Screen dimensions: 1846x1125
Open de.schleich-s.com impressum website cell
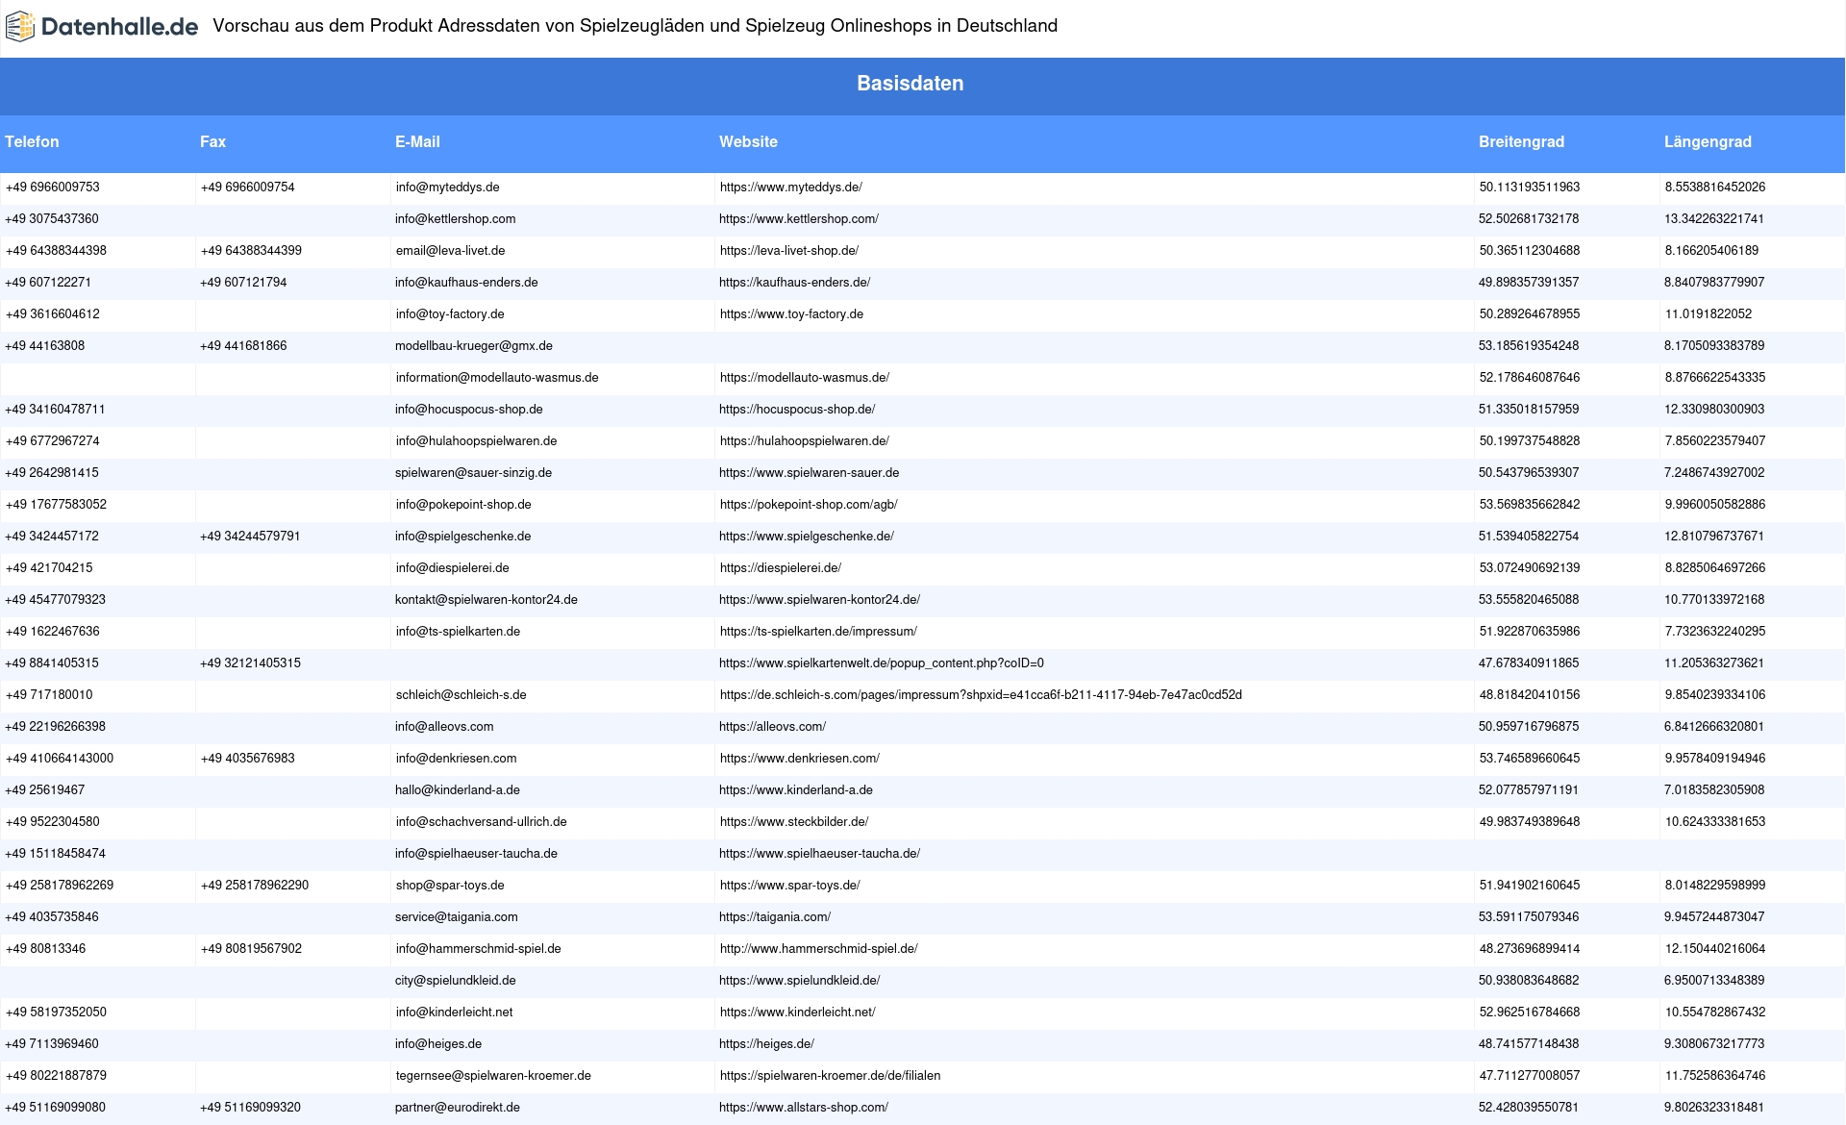981,695
